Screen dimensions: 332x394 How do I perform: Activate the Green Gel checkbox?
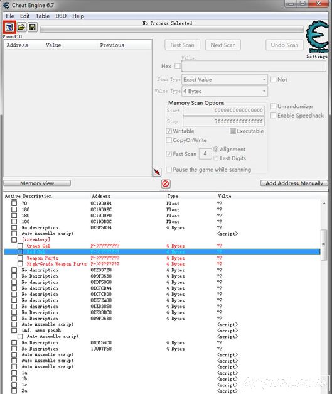(x=20, y=246)
